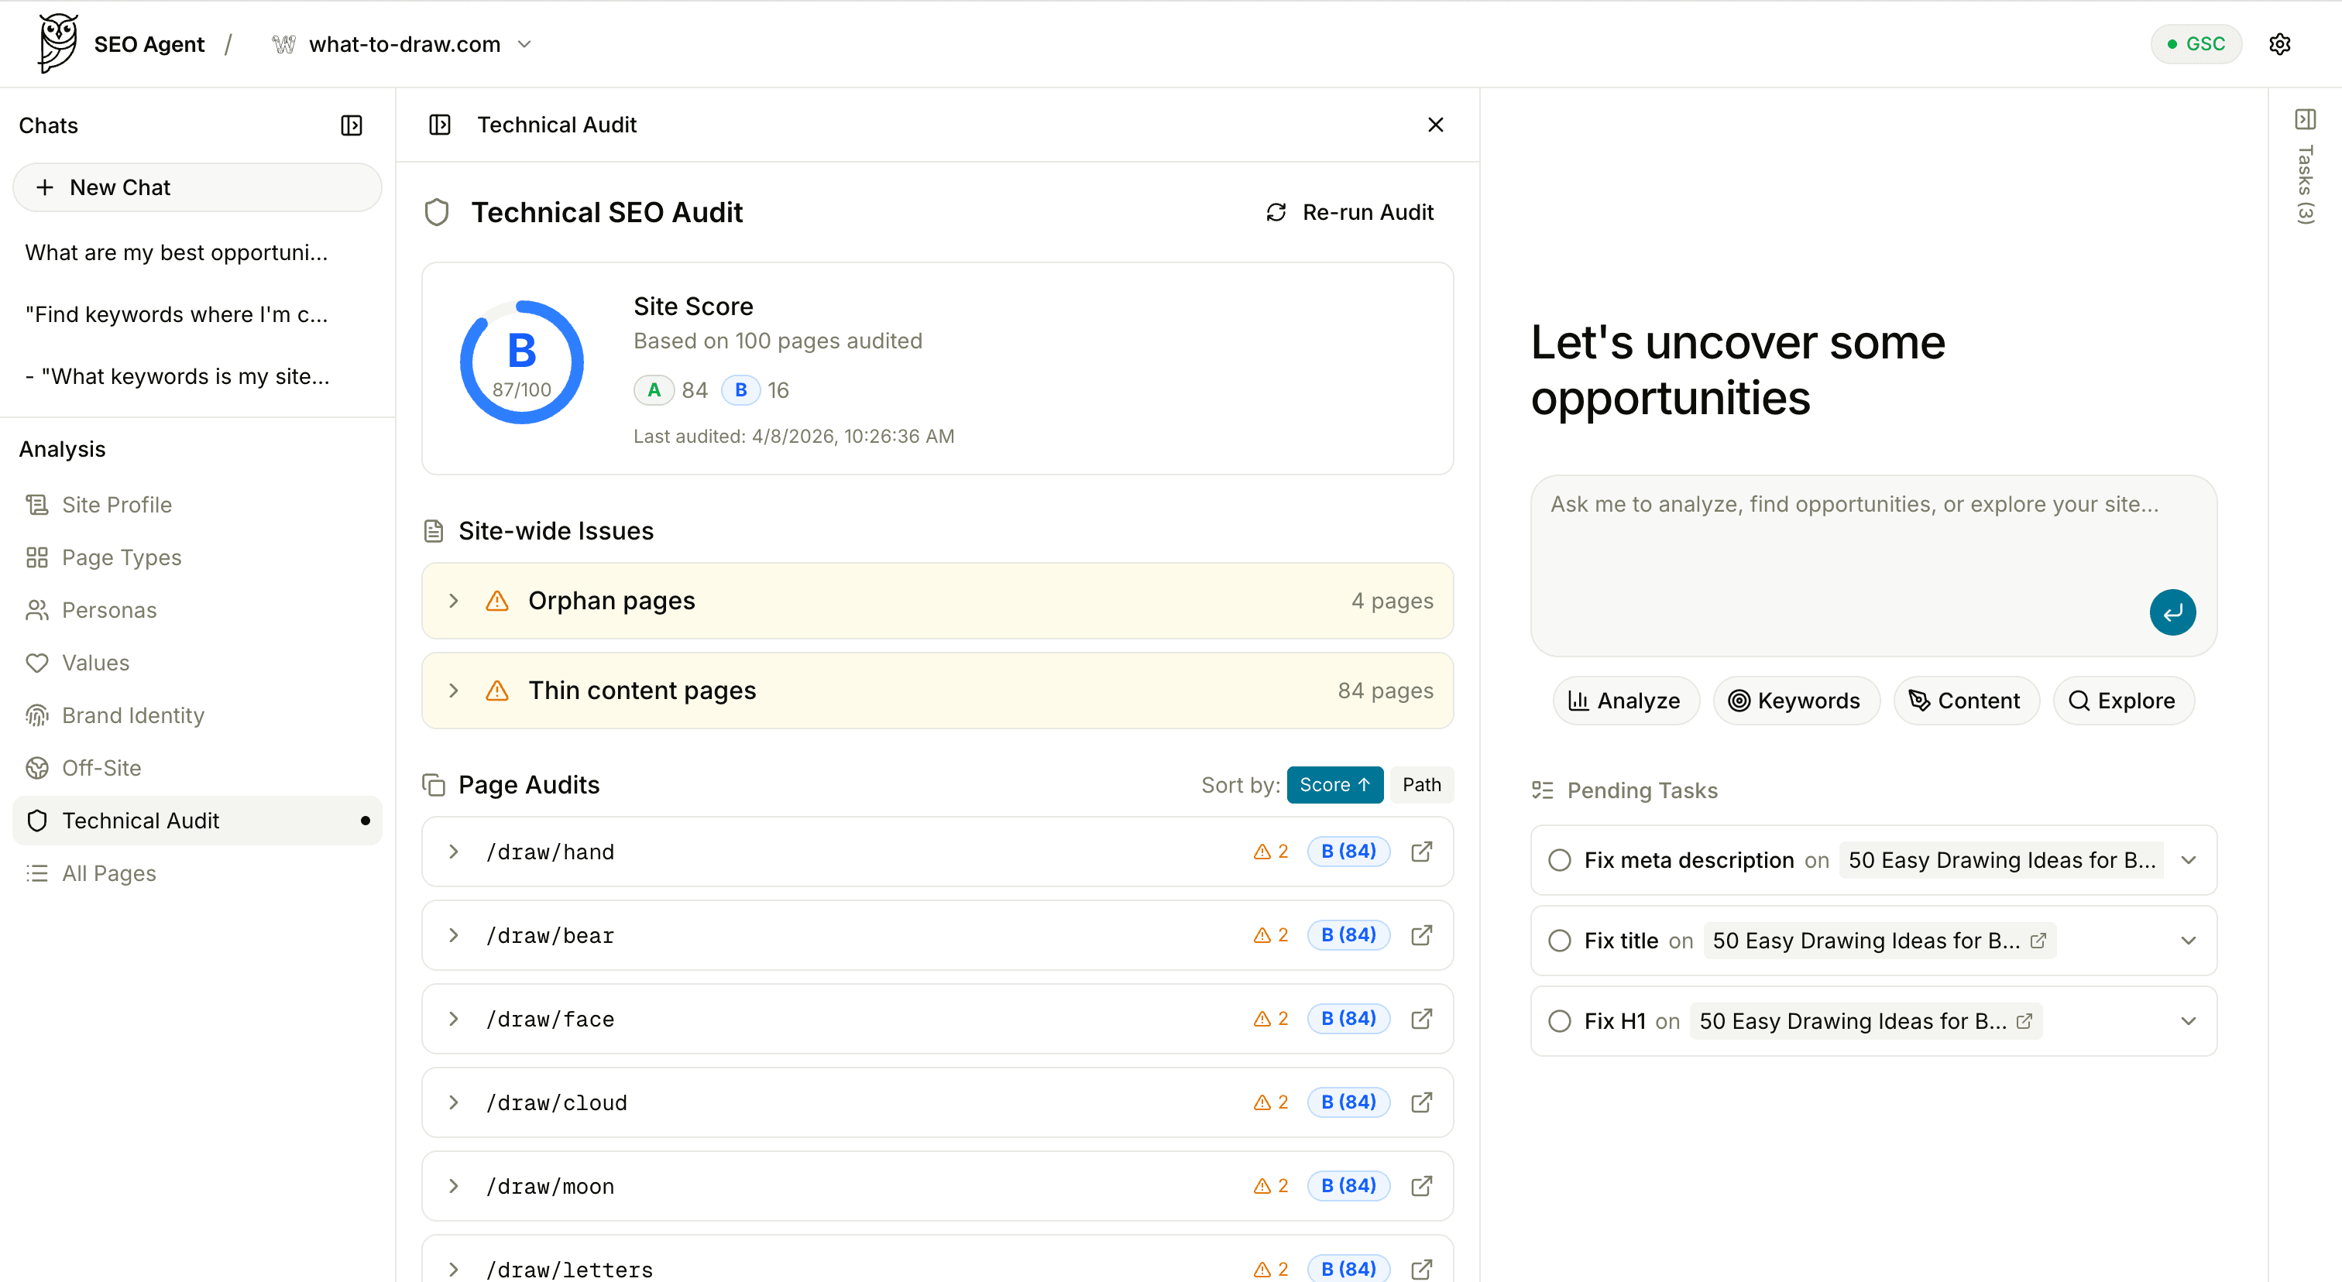This screenshot has height=1282, width=2342.
Task: Focus the Ask me to analyze input
Action: click(x=1873, y=565)
